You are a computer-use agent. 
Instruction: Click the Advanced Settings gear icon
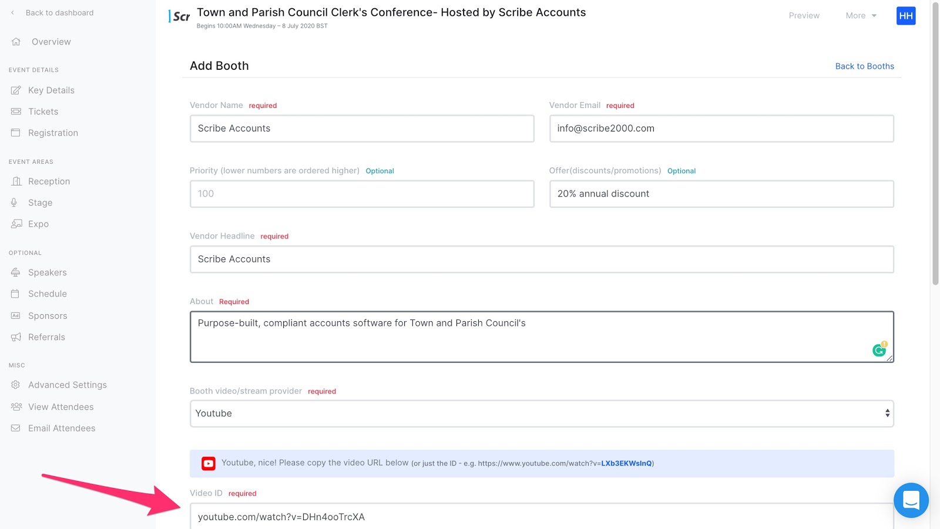(x=16, y=385)
